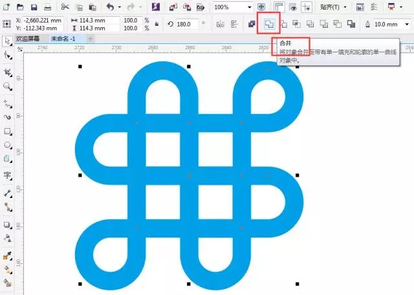Click the horizontal scale factor 100.0 field
The image size is (414, 295).
point(132,20)
